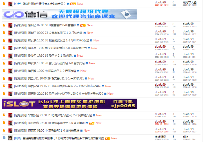Open thread 韩女联 18:00 with 1-0 score
This screenshot has height=142, width=203.
click(x=56, y=63)
